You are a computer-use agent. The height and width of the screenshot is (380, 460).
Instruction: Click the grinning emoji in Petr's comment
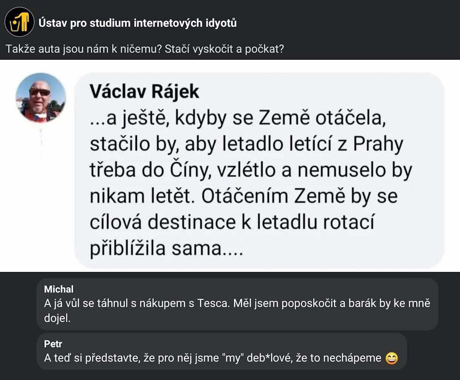click(x=391, y=358)
